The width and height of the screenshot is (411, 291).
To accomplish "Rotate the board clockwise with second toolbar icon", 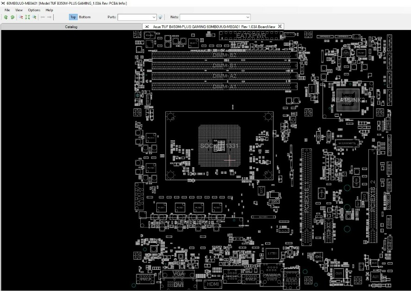I will click(12, 17).
